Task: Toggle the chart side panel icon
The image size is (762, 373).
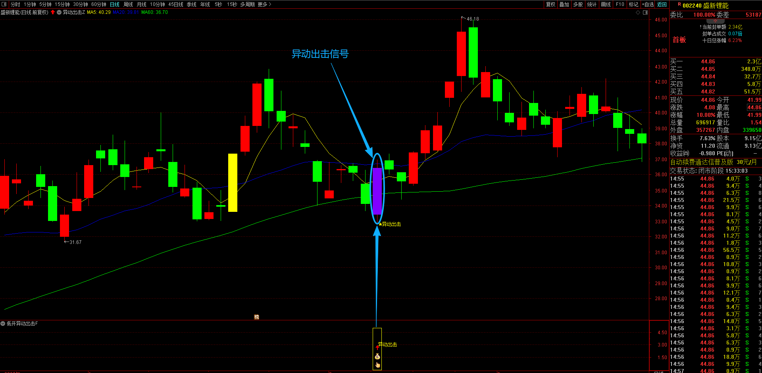Action: tap(645, 12)
